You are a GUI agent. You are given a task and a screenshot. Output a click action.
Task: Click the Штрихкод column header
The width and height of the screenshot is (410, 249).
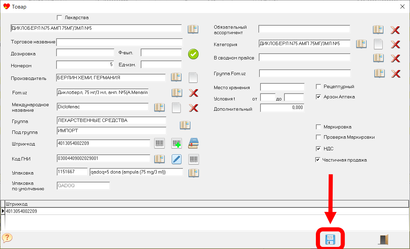click(x=207, y=204)
